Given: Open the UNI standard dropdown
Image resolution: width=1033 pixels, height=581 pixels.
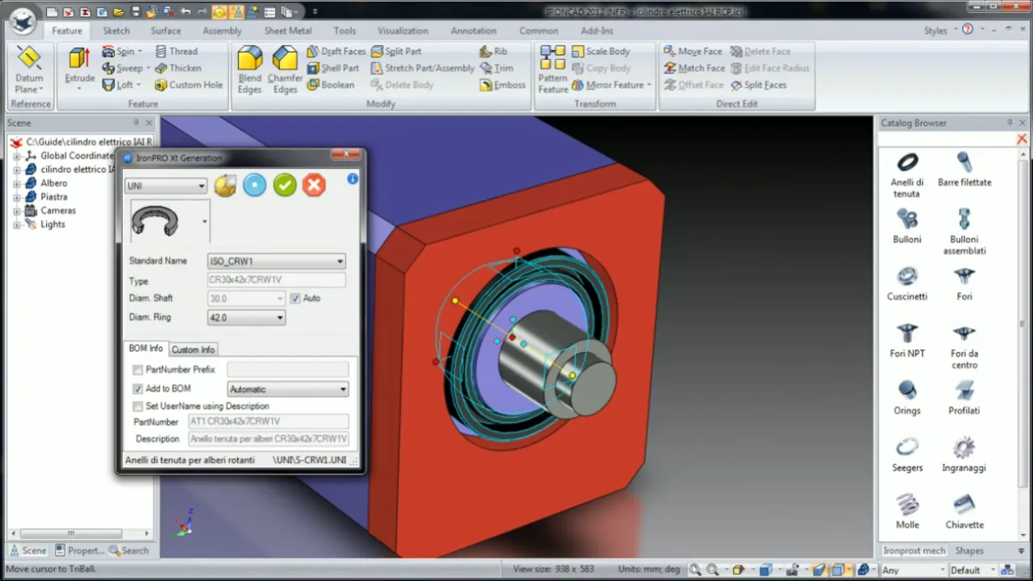Looking at the screenshot, I should (166, 186).
